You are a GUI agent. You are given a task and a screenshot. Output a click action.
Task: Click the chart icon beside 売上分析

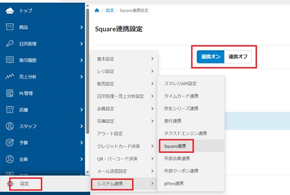[x=10, y=76]
